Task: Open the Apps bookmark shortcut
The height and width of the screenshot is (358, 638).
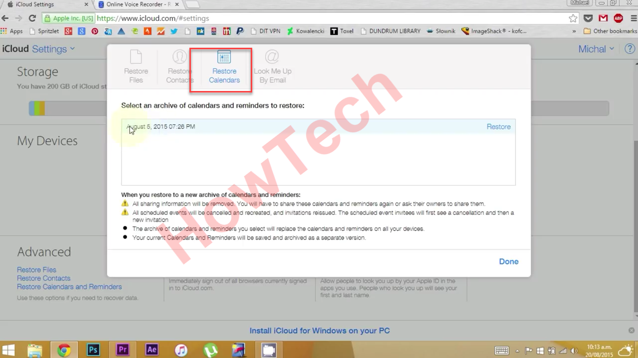Action: (12, 31)
